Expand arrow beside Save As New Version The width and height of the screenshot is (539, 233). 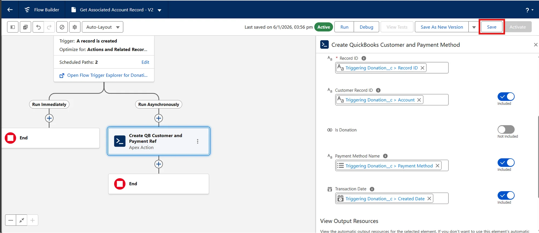pyautogui.click(x=474, y=27)
